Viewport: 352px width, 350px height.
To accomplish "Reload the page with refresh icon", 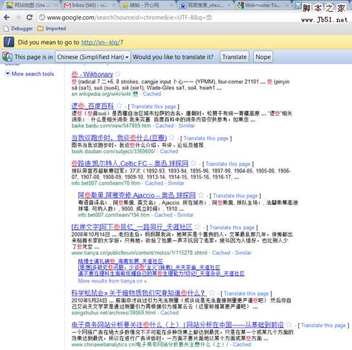I will click(x=29, y=17).
